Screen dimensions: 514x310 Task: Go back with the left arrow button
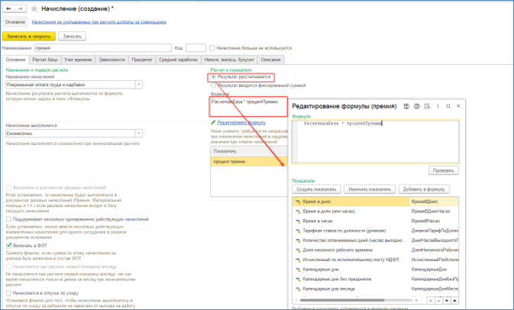click(8, 9)
